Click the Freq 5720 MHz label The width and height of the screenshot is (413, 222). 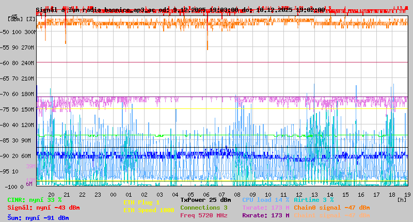204,215
